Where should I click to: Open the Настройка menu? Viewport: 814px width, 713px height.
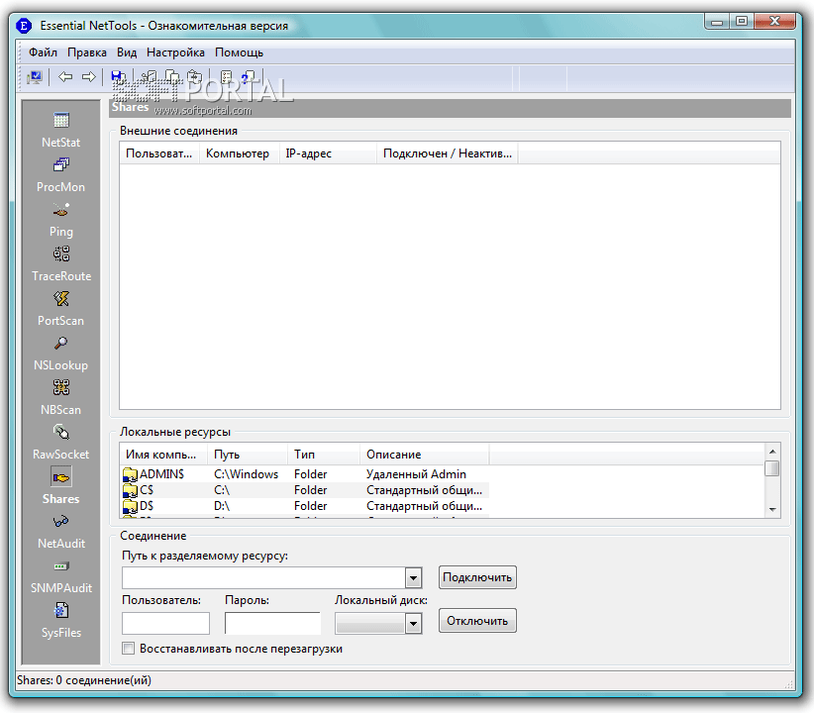175,52
